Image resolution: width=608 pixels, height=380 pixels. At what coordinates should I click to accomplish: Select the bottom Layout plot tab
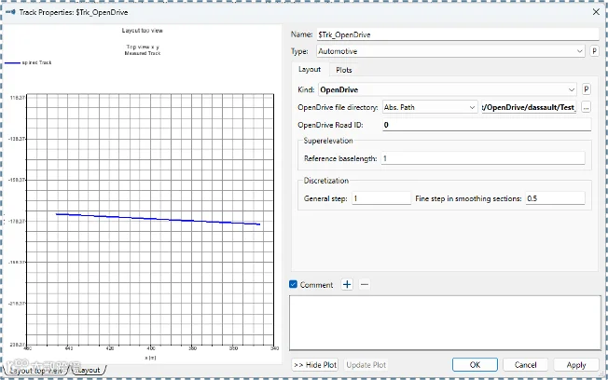pos(89,371)
